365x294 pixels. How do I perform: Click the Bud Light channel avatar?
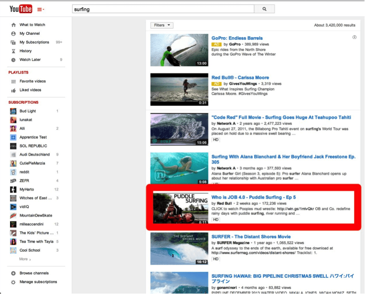tap(13, 111)
